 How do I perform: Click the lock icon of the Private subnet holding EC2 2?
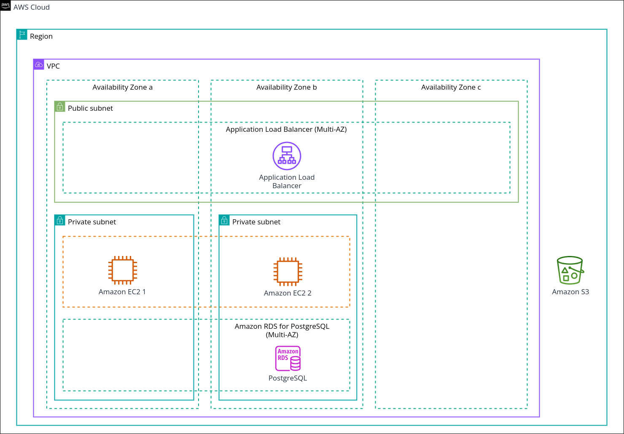point(224,220)
